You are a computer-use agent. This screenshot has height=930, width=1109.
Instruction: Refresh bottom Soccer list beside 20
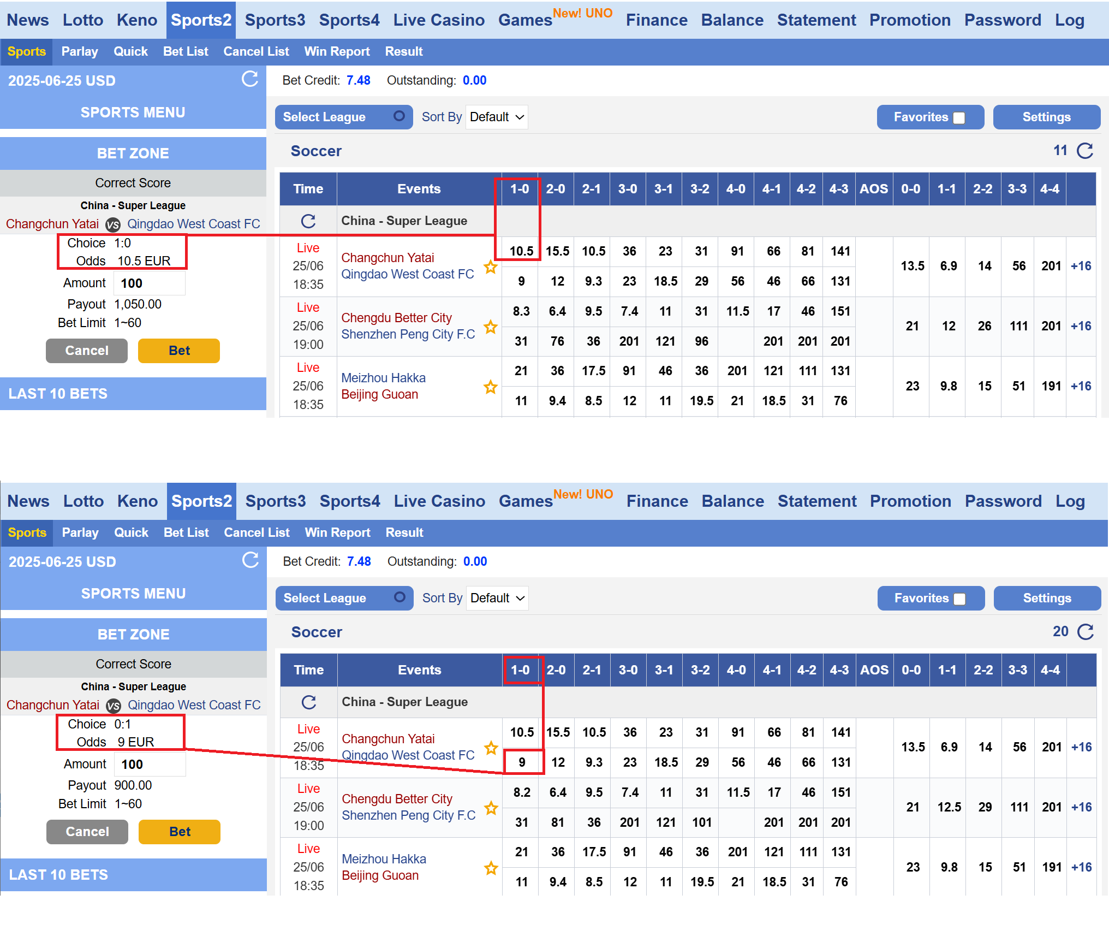click(x=1086, y=632)
